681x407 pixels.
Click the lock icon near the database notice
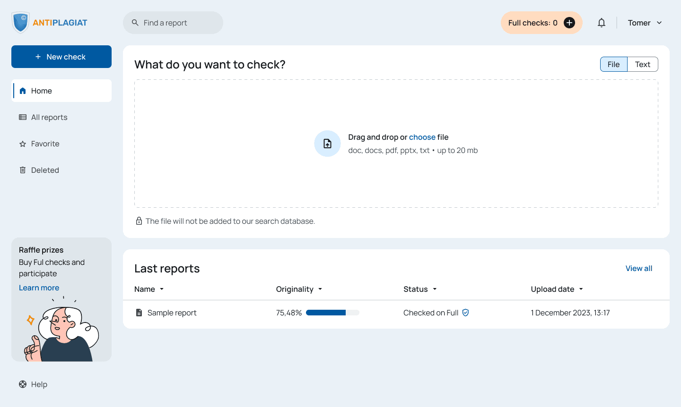(x=139, y=221)
